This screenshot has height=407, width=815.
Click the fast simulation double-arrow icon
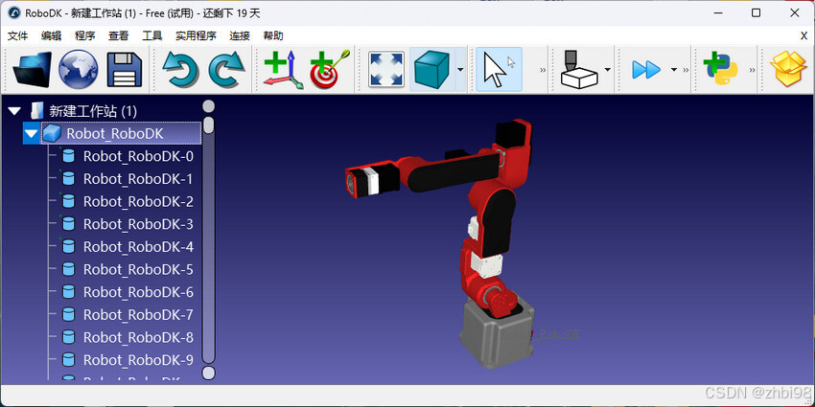point(646,70)
